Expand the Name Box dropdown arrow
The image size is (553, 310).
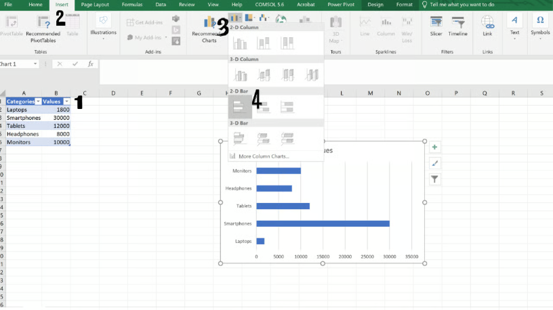[x=35, y=64]
